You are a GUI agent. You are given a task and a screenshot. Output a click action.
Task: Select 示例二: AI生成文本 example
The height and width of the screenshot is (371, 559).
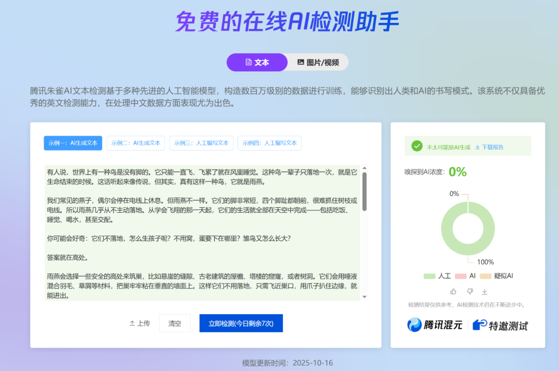(x=135, y=143)
